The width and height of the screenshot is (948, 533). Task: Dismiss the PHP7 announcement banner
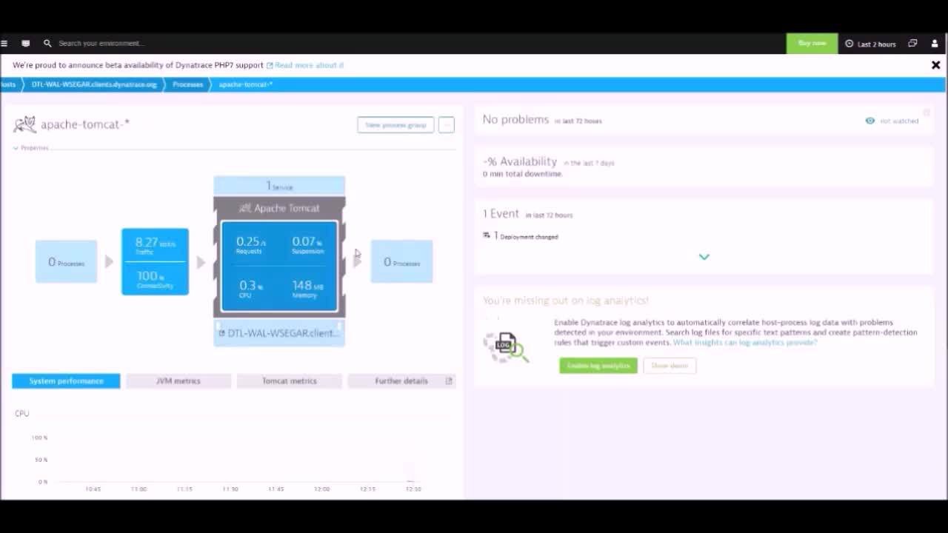(935, 65)
